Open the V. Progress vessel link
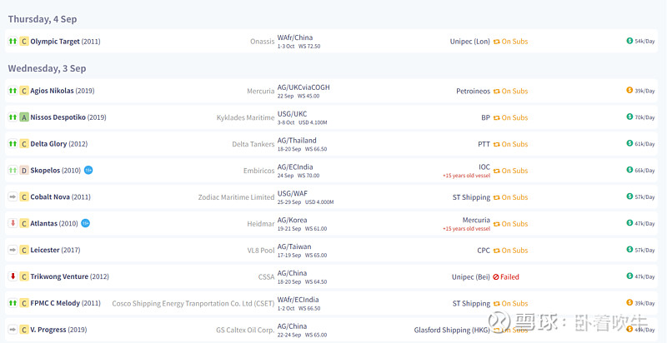667x343 pixels. pos(48,330)
